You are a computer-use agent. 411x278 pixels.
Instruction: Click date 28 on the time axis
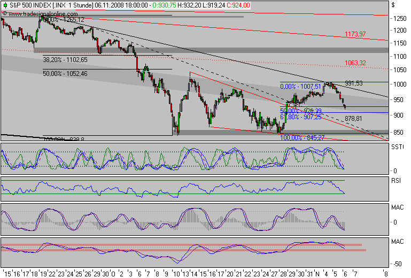(283, 274)
